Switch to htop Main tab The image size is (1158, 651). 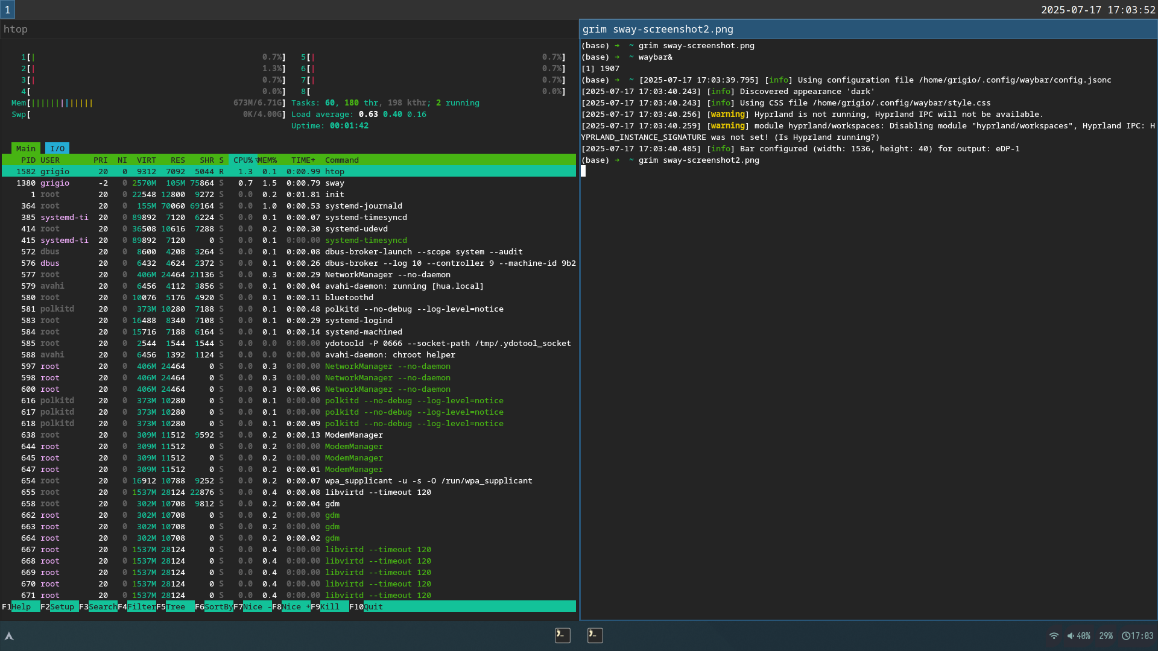click(25, 148)
